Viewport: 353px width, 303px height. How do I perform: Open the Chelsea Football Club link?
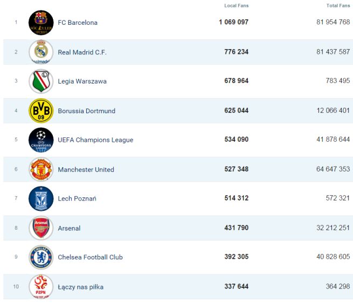tap(90, 257)
